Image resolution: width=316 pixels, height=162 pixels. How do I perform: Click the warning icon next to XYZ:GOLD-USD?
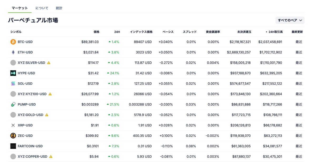pos(47,115)
